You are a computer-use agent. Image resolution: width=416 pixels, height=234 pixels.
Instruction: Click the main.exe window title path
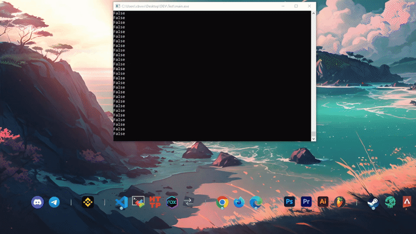pyautogui.click(x=155, y=6)
